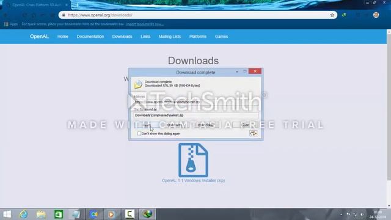This screenshot has width=391, height=220.
Task: Open the OpenAL logo link
Action: click(39, 37)
